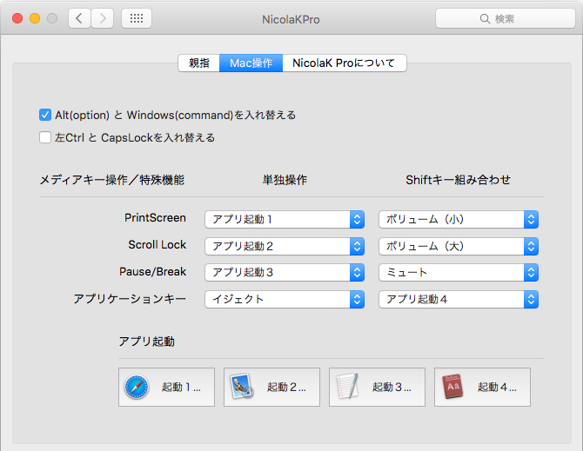Viewport: 583px width, 451px height.
Task: Open PrintScreen 単独操作 dropdown アプリ起動1
Action: click(x=285, y=219)
